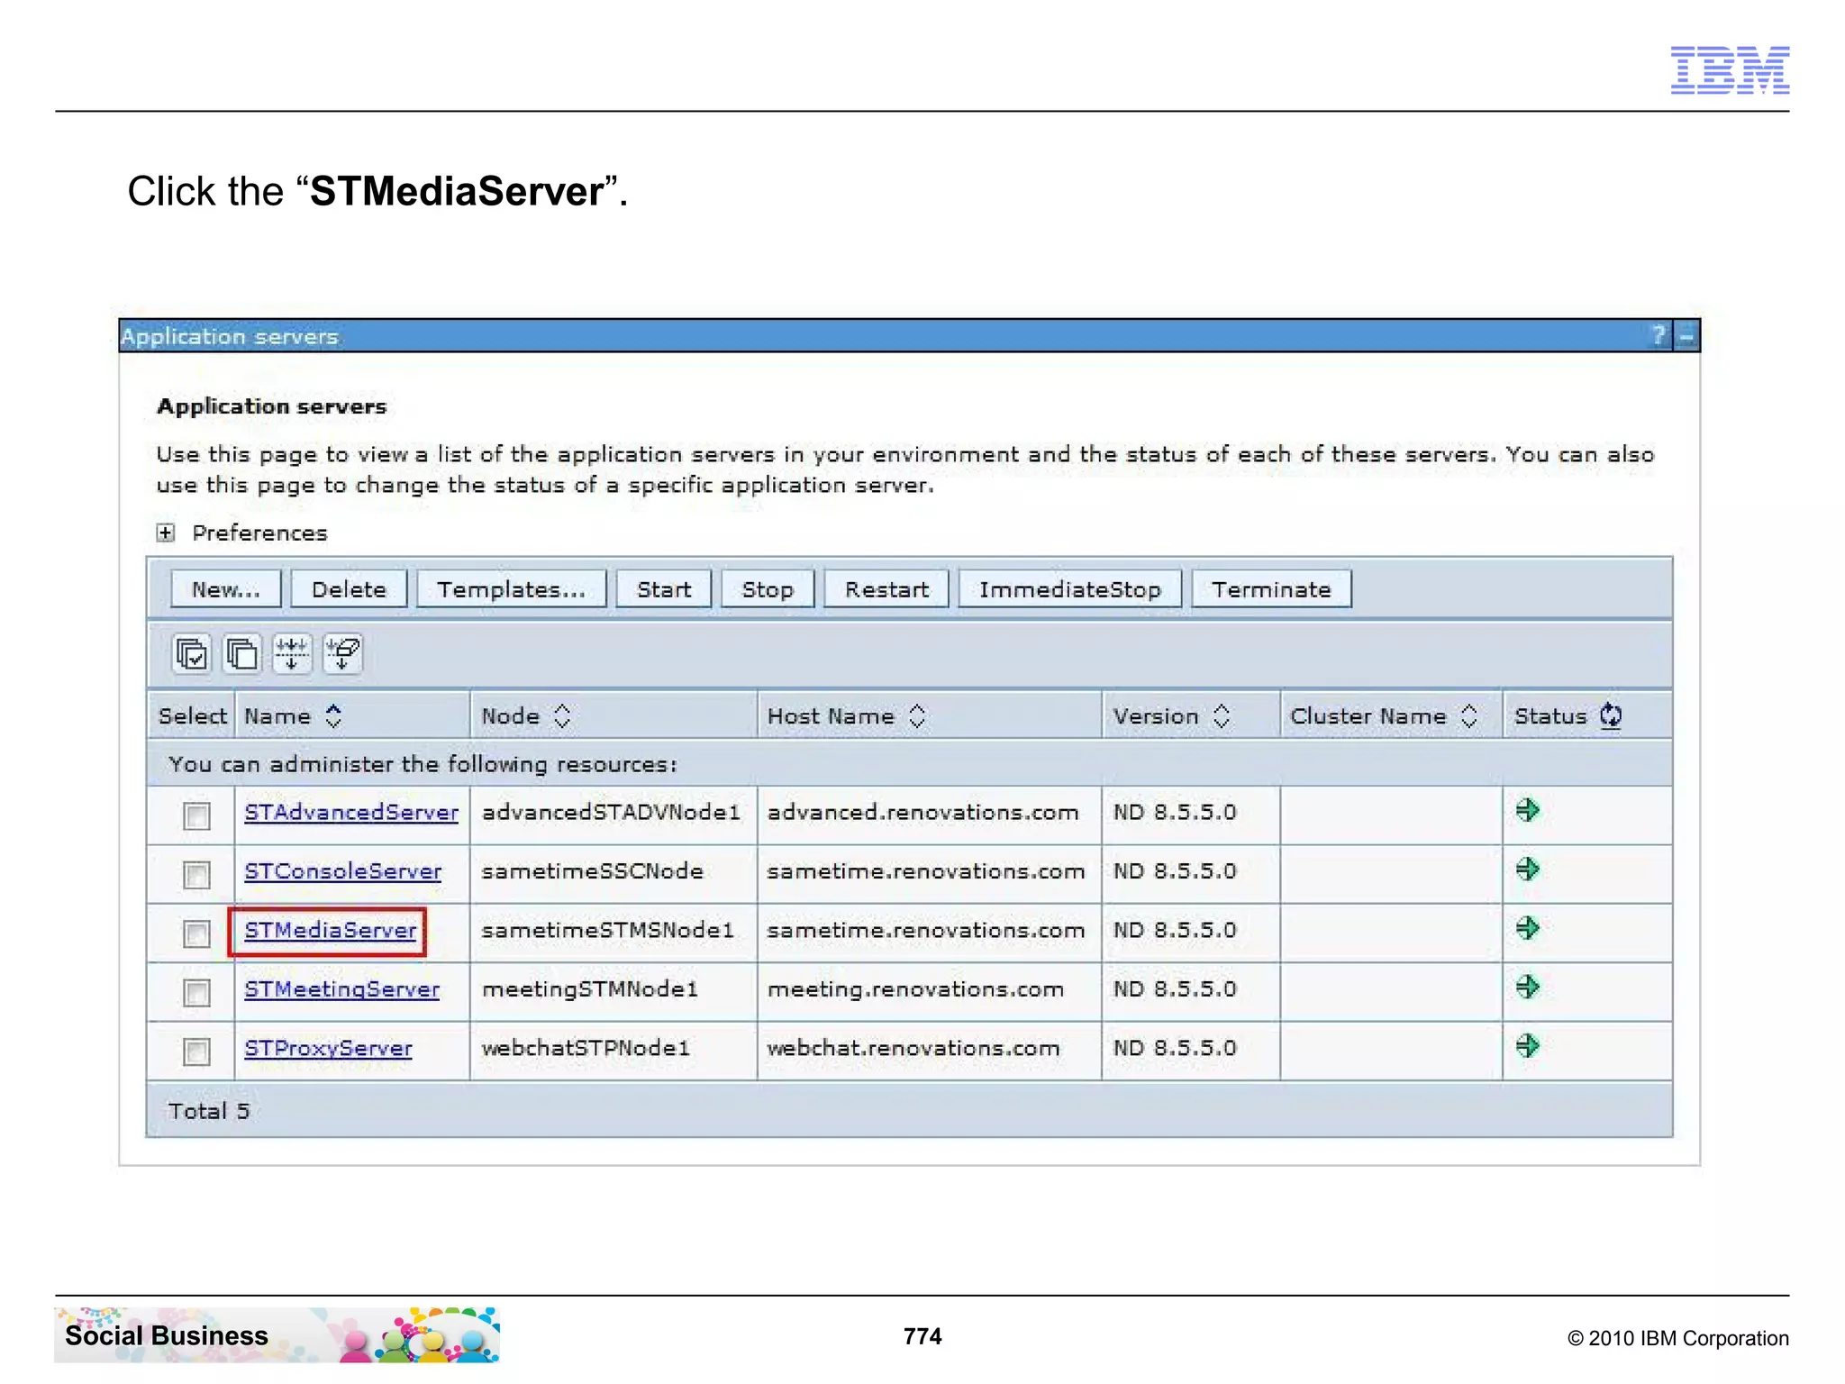Click the STProxyServer status arrow icon
This screenshot has height=1384, width=1845.
pyautogui.click(x=1527, y=1046)
